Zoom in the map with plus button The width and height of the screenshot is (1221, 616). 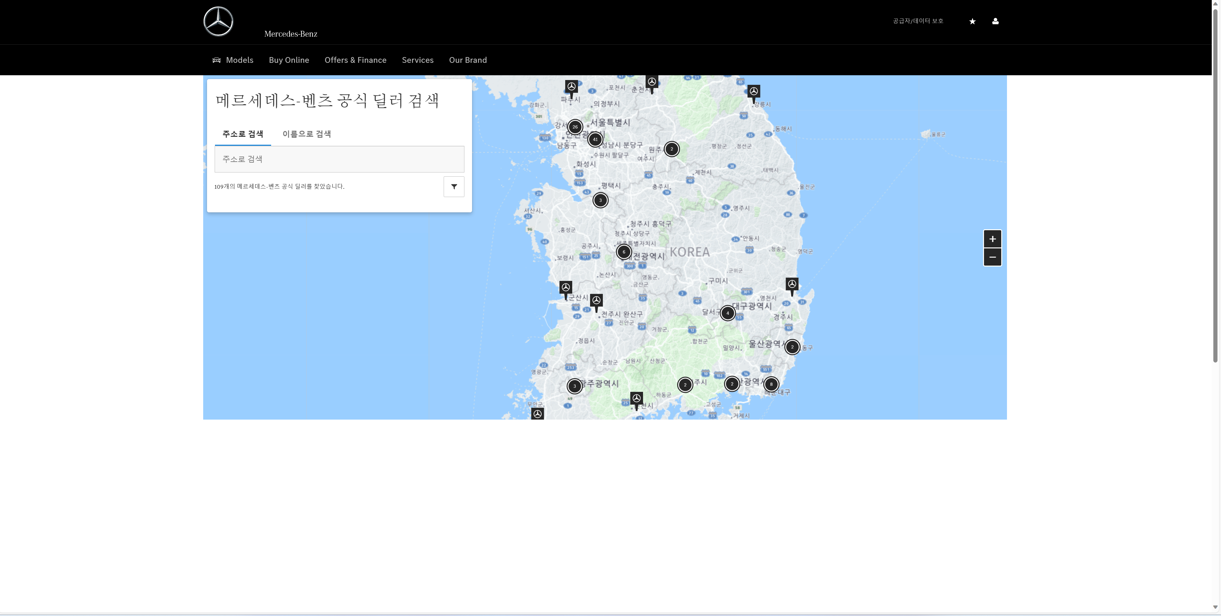click(x=992, y=239)
